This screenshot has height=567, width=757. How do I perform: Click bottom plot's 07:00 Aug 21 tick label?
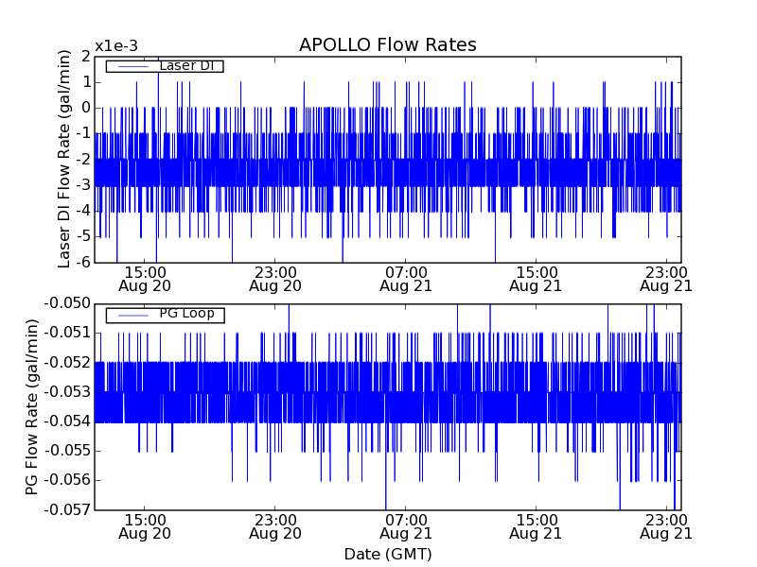pyautogui.click(x=405, y=526)
